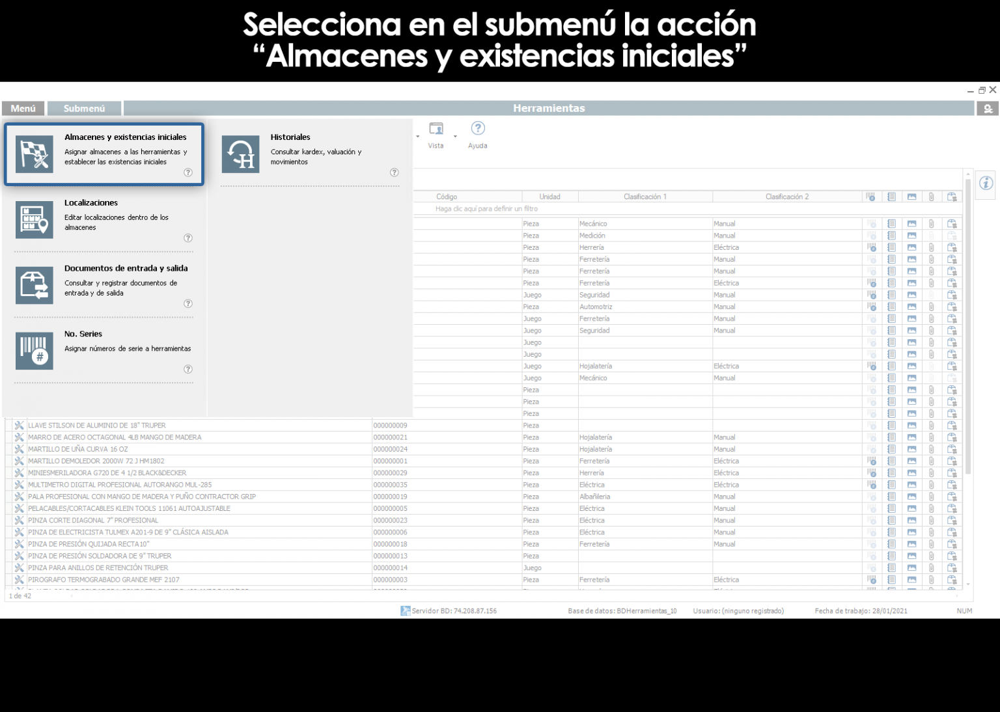Select the No. Series barcode icon
1000x712 pixels.
(x=34, y=351)
